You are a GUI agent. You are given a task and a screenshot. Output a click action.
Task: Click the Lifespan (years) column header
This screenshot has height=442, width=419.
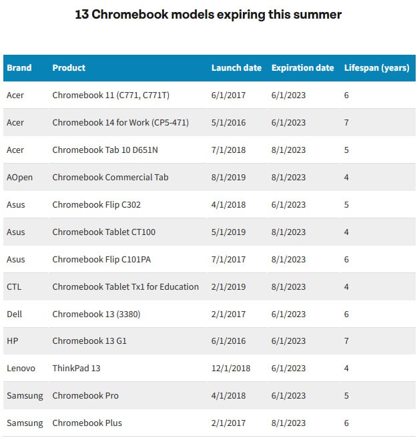click(376, 67)
